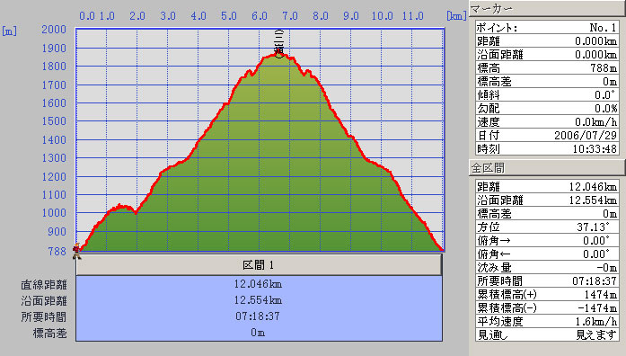This screenshot has height=356, width=626.
Task: Click the 平均速度 1.6km/h row
Action: tap(547, 321)
